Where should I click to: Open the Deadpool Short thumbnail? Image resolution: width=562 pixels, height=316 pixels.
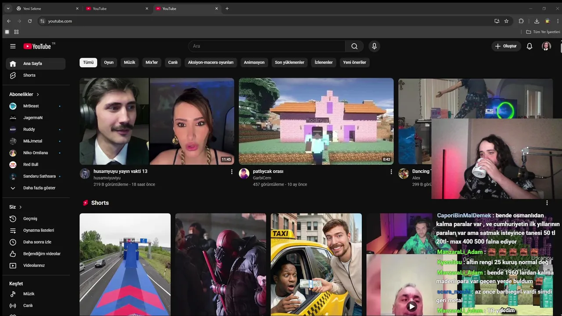click(x=220, y=264)
